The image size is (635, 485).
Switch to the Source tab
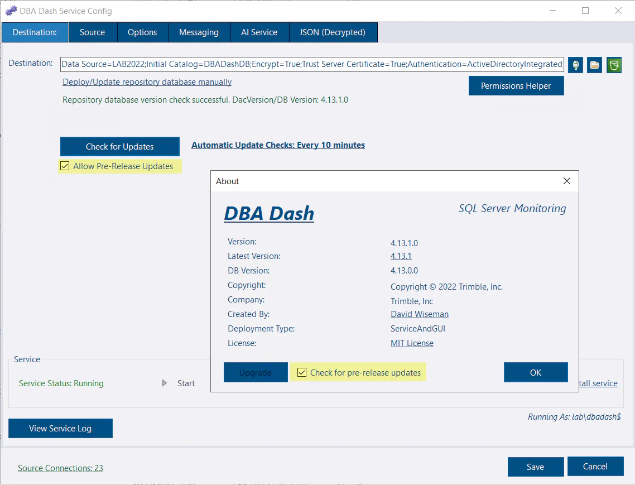click(x=92, y=32)
